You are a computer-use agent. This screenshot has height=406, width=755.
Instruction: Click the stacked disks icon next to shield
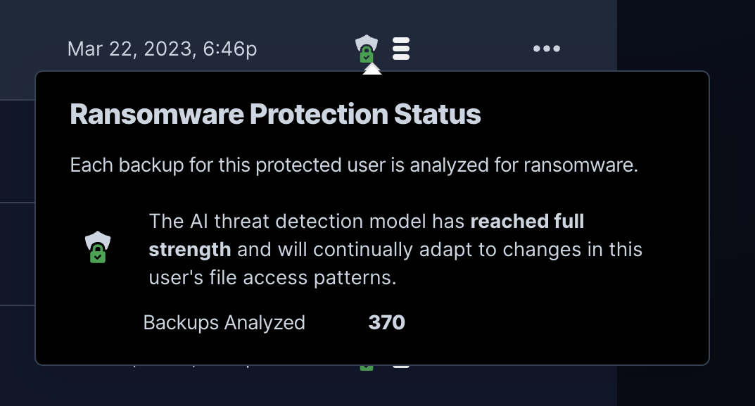pos(401,49)
